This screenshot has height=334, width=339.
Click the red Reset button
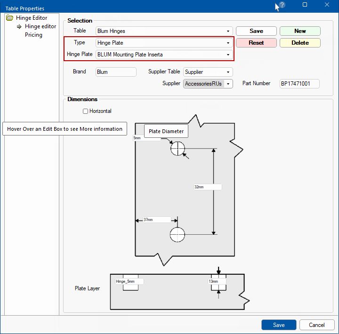tap(256, 43)
